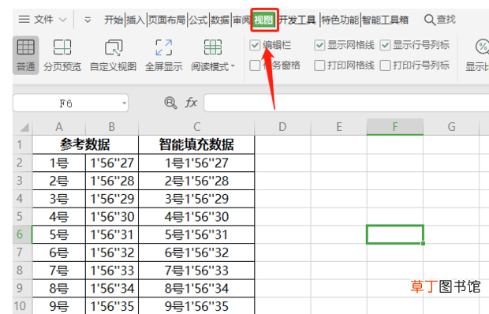Click cell containing 1号
Image resolution: width=489 pixels, height=314 pixels.
click(59, 163)
